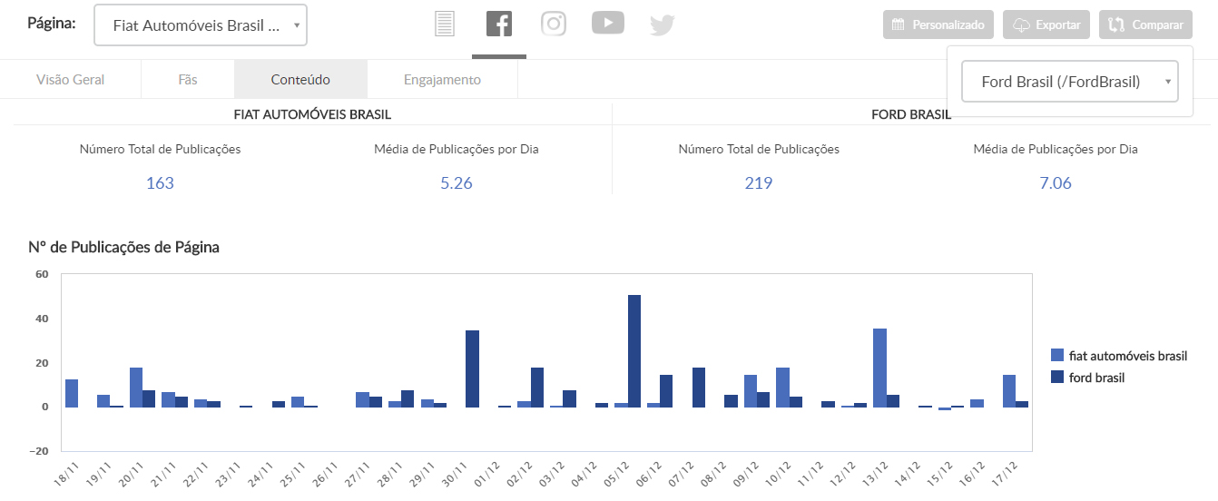The width and height of the screenshot is (1218, 501).
Task: Click cloud icon in Exportar button
Action: click(x=1021, y=25)
